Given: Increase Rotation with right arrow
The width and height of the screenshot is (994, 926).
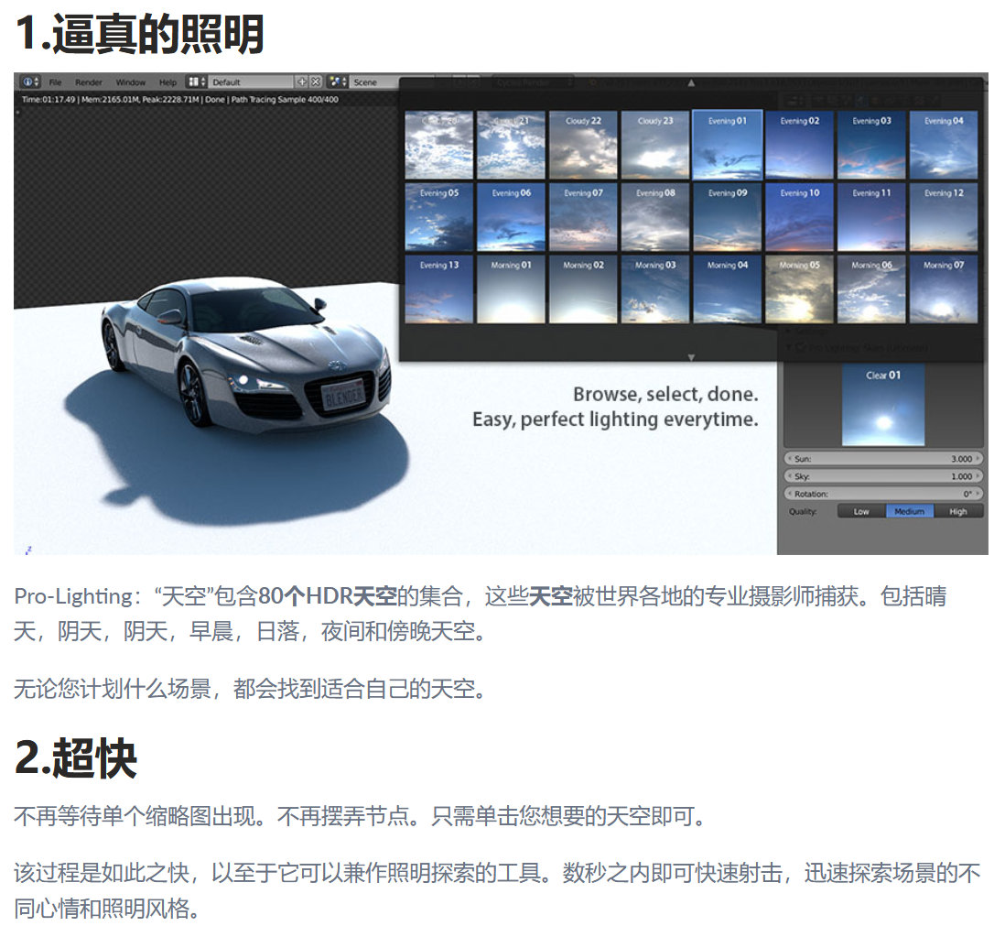Looking at the screenshot, I should point(978,494).
